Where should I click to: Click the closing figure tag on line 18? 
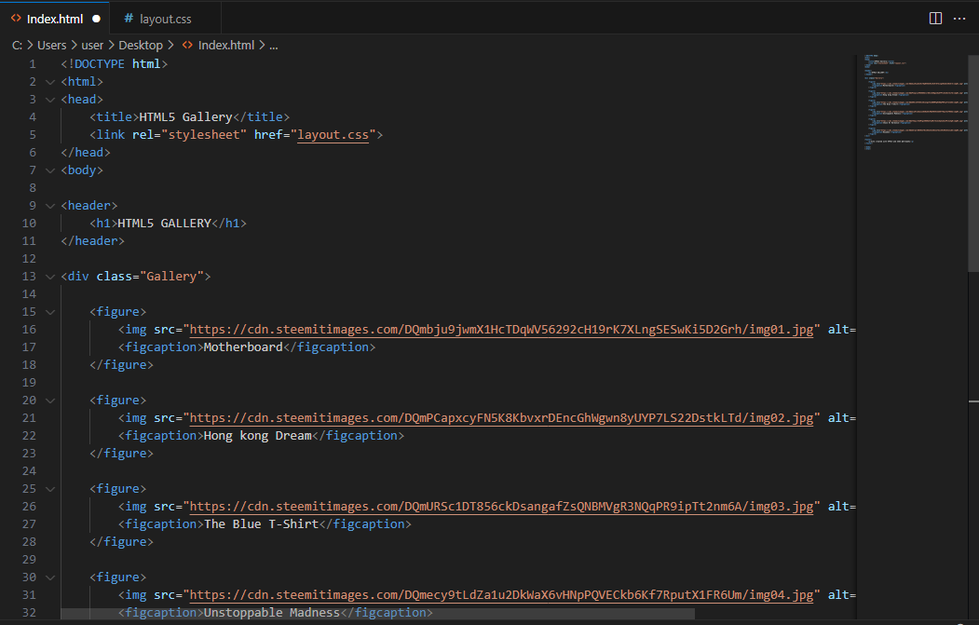(x=121, y=364)
